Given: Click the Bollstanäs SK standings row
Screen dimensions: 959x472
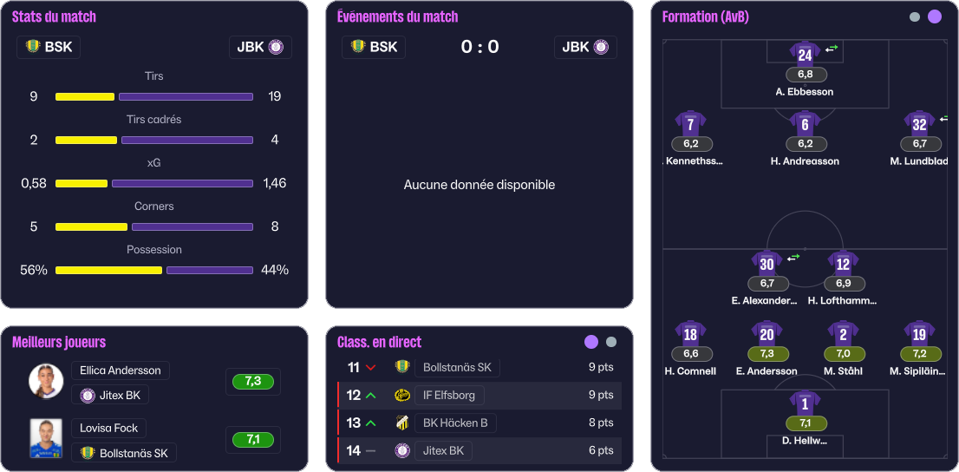Looking at the screenshot, I should click(479, 367).
